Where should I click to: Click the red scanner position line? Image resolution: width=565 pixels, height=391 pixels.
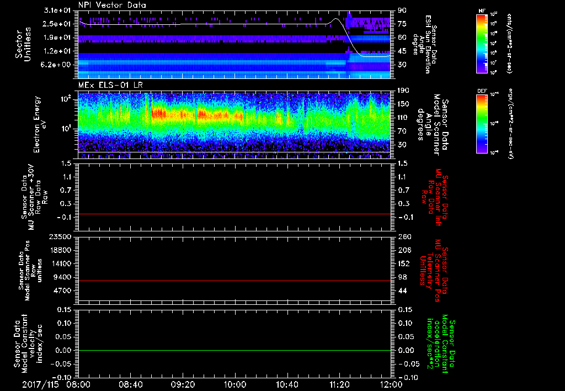click(234, 281)
